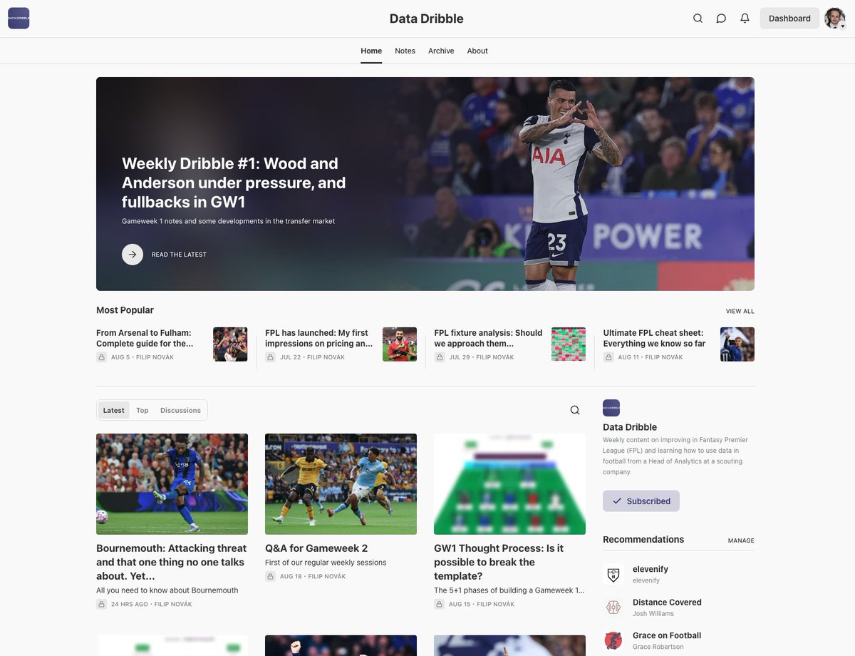Open the GW1 Thought Process pitch image
Image resolution: width=855 pixels, height=656 pixels.
coord(509,484)
